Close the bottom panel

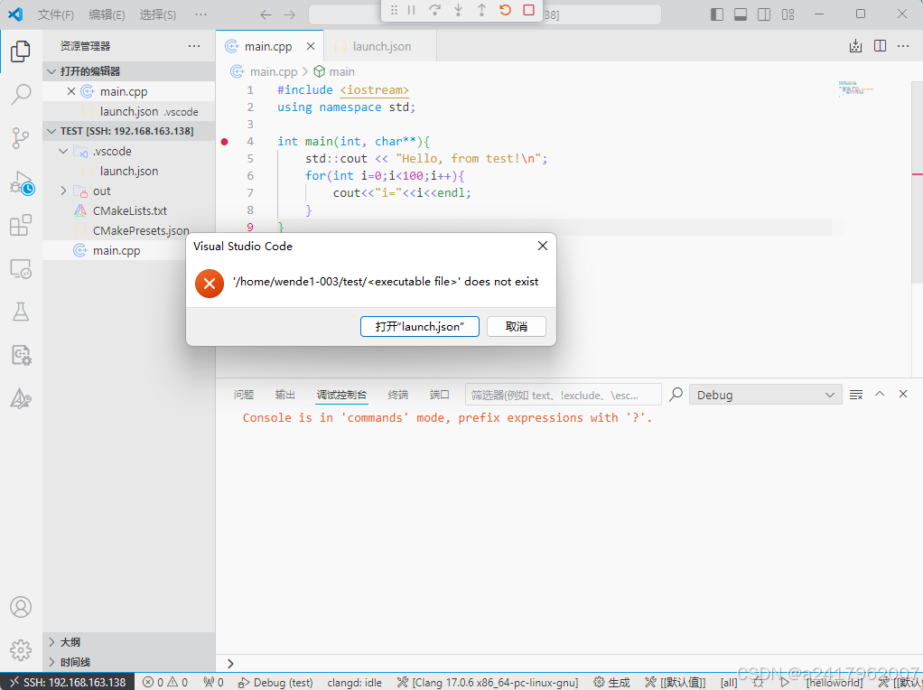coord(903,394)
